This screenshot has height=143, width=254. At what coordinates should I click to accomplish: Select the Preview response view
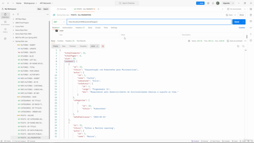click(x=73, y=46)
